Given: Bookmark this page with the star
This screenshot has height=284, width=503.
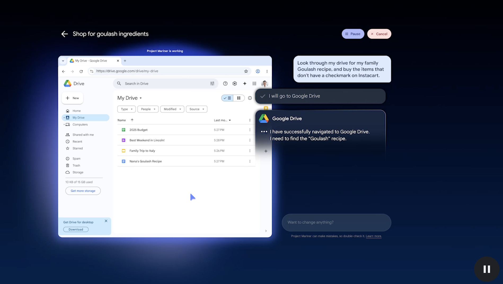Looking at the screenshot, I should [x=246, y=71].
